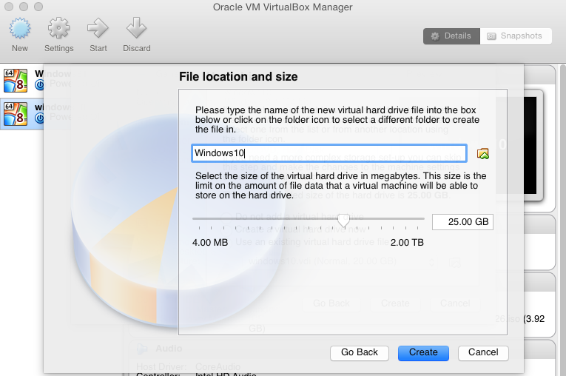Close the VirtualBox Manager window
The width and height of the screenshot is (566, 376).
click(x=9, y=7)
